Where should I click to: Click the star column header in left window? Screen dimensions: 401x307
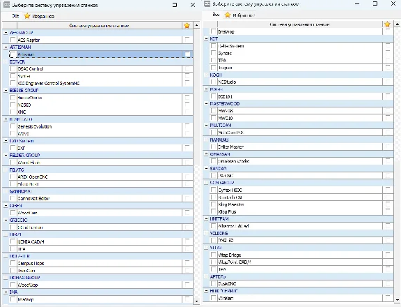click(187, 25)
